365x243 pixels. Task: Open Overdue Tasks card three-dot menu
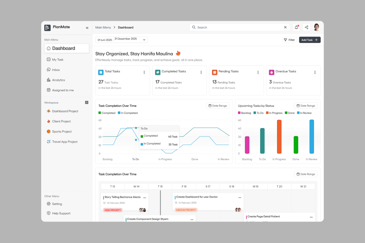pos(315,72)
